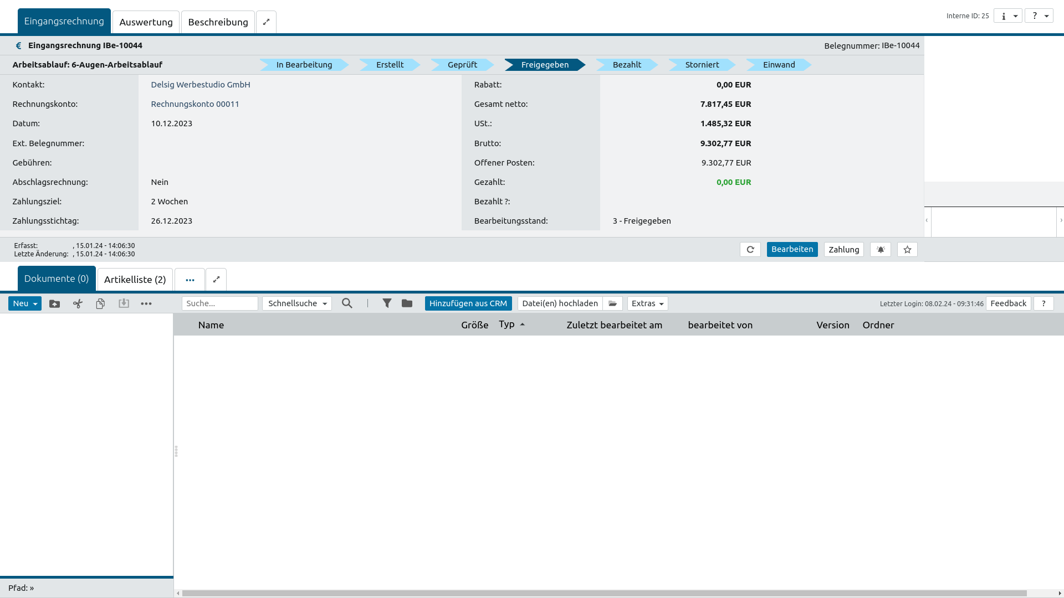Click the scissors cut icon
Screen dimensions: 1064x598
78,303
